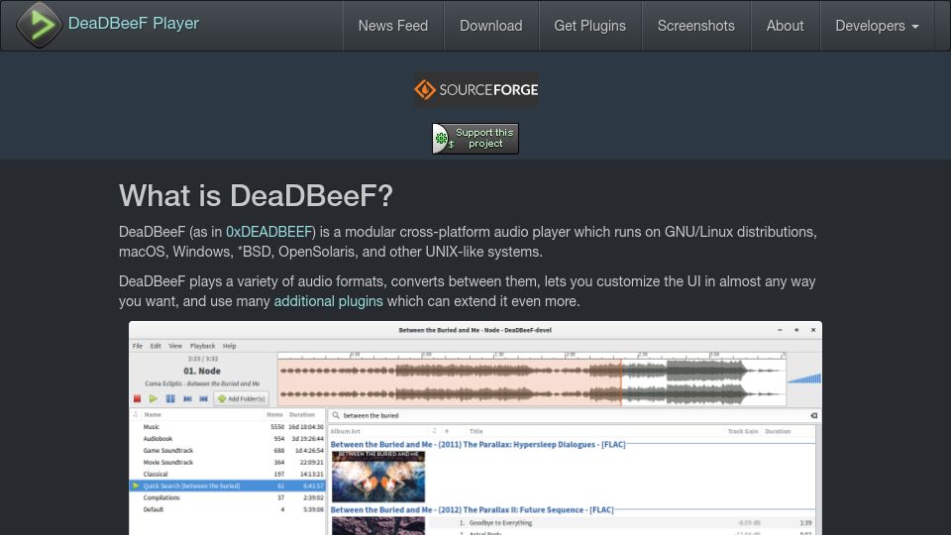Screen dimensions: 951x535
Task: Visit the About page
Action: [x=785, y=26]
